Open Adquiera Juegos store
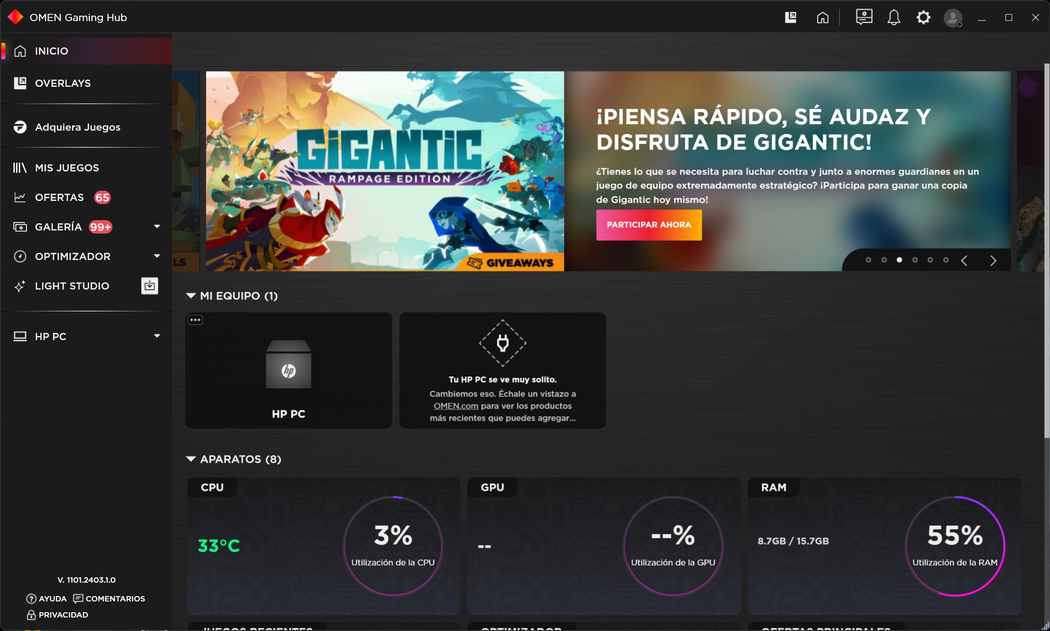Viewport: 1050px width, 631px height. [x=86, y=127]
